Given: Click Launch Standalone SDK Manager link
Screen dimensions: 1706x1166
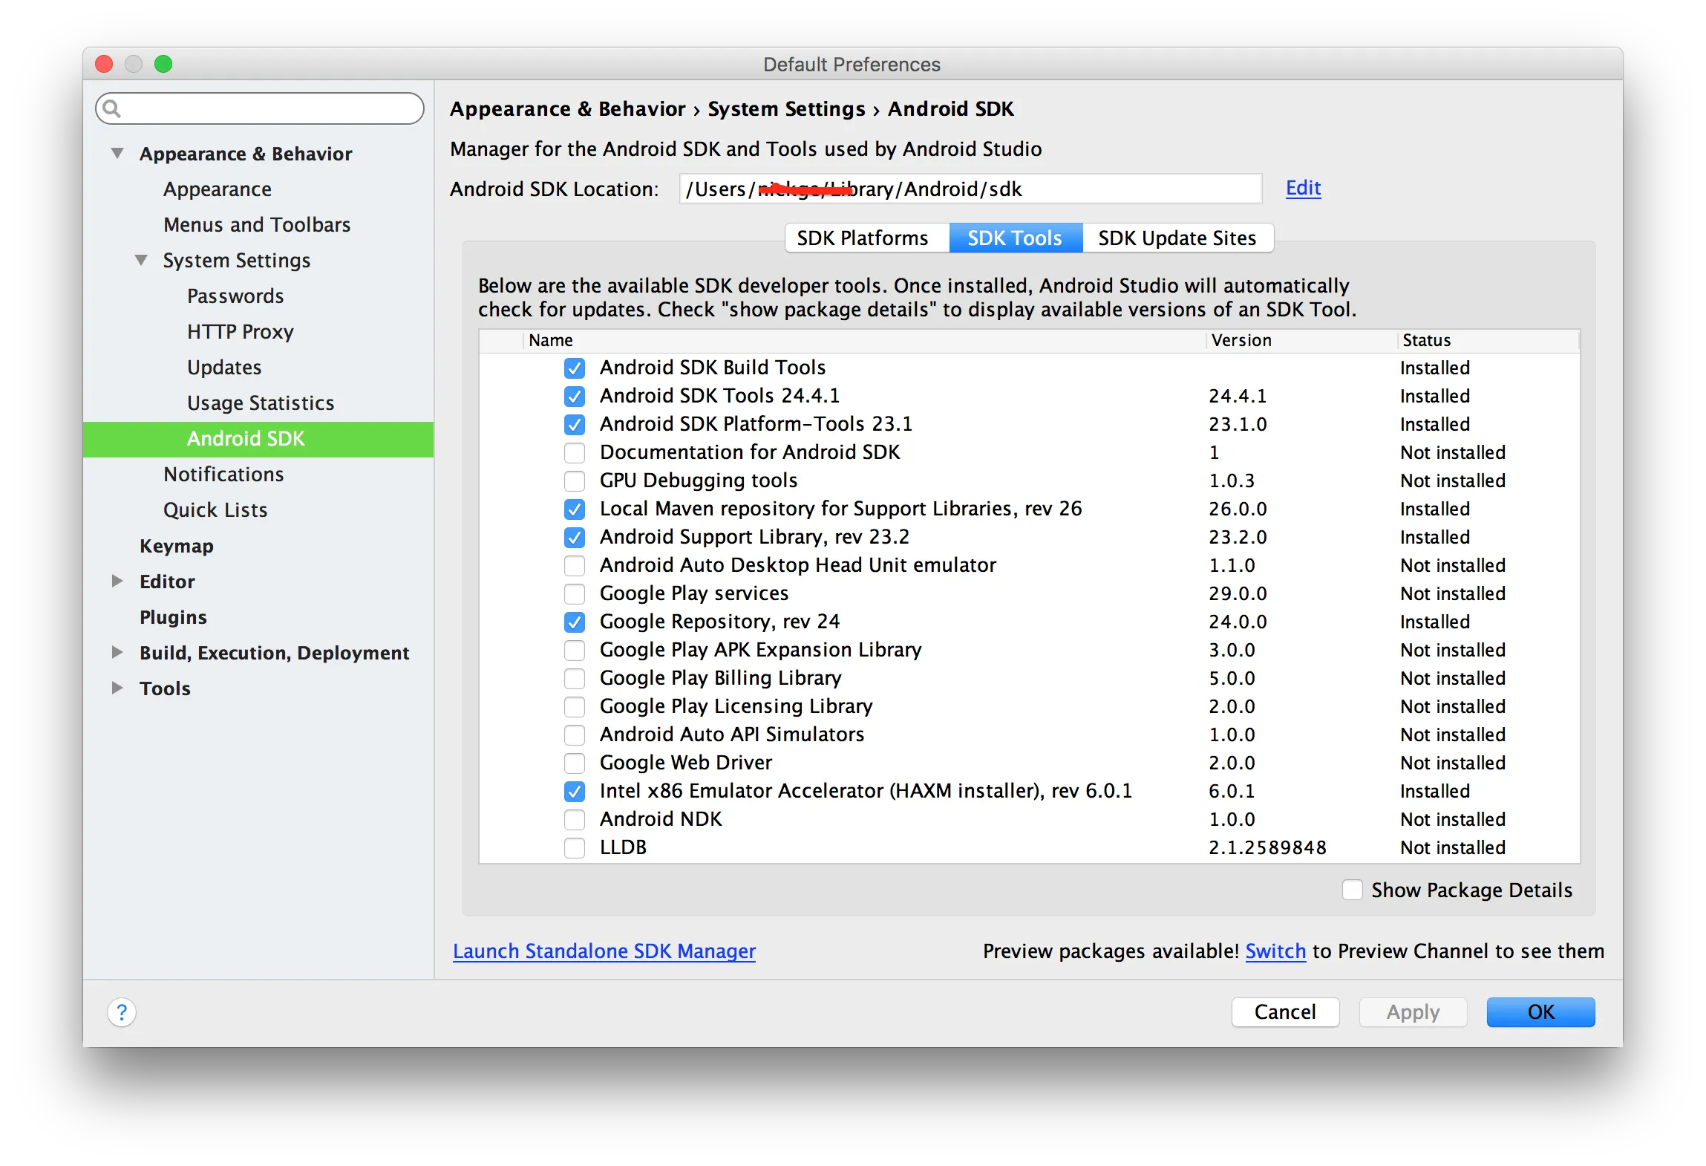Looking at the screenshot, I should coord(604,951).
